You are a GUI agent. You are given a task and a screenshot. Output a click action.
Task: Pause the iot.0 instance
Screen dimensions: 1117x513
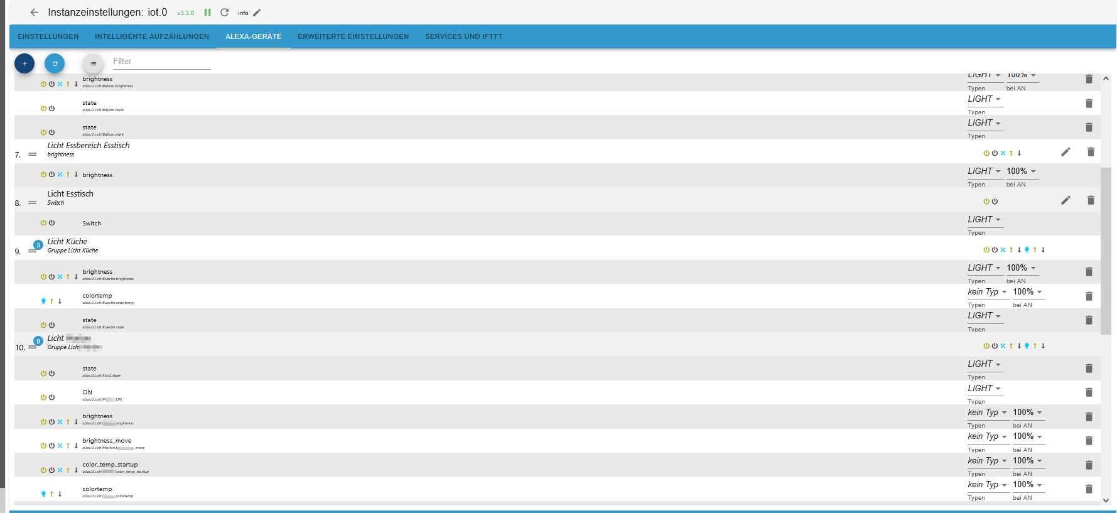[x=207, y=13]
